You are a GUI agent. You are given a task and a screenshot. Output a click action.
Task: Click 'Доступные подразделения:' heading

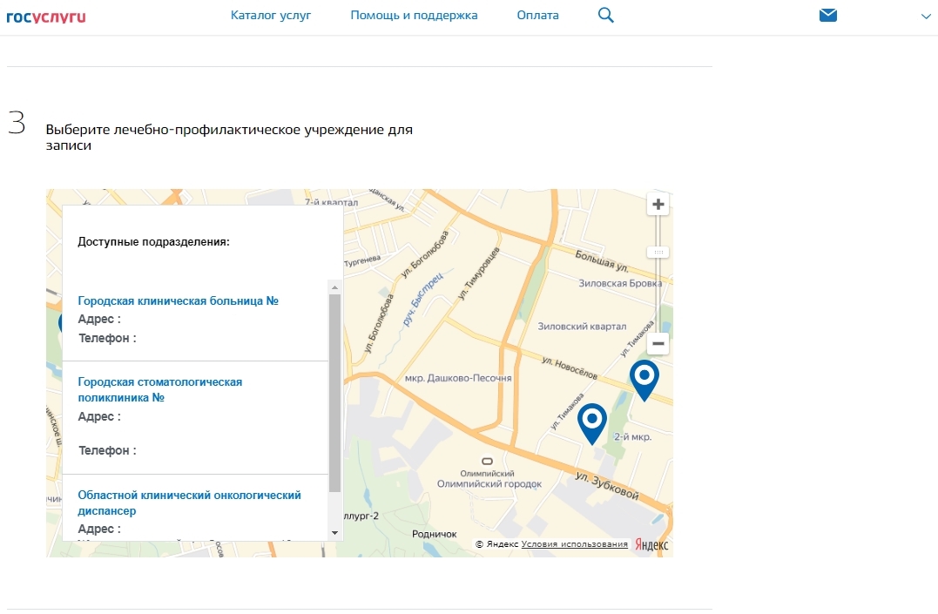pos(154,242)
